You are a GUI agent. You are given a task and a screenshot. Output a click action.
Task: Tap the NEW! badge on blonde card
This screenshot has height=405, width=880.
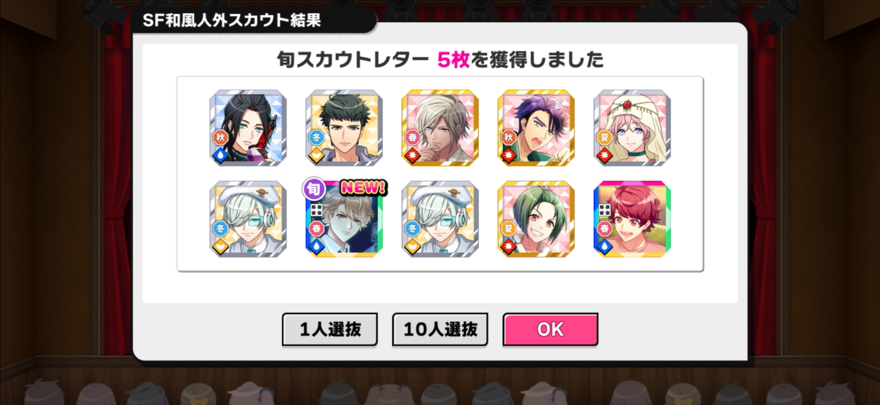pos(364,187)
